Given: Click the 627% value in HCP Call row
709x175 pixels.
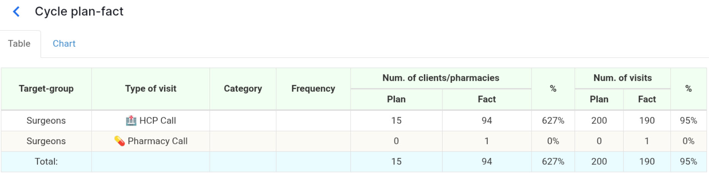Looking at the screenshot, I should [x=553, y=121].
